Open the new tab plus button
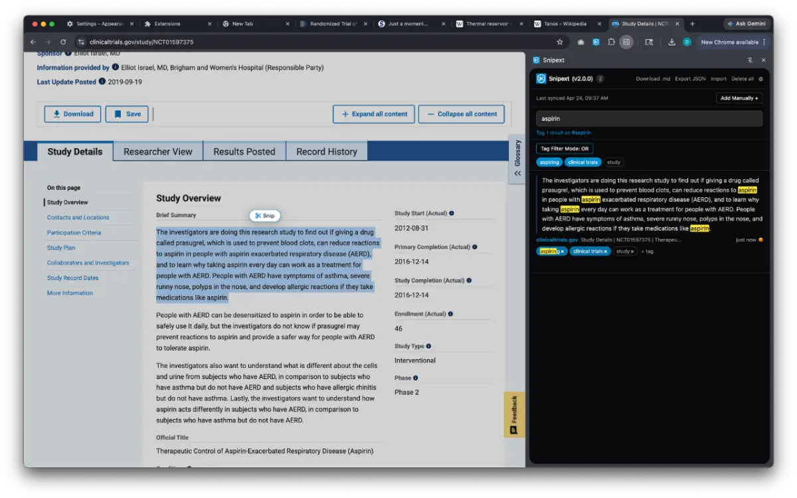Viewport: 797px width, 498px height. point(692,24)
